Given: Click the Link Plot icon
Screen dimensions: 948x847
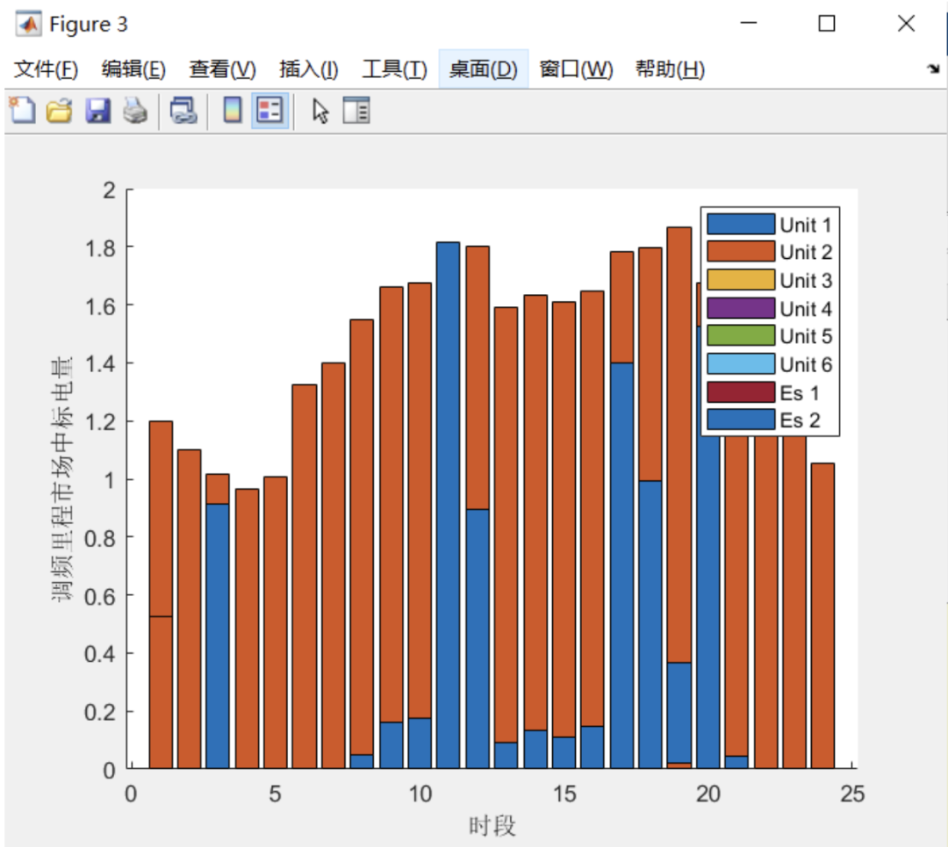Looking at the screenshot, I should point(183,111).
